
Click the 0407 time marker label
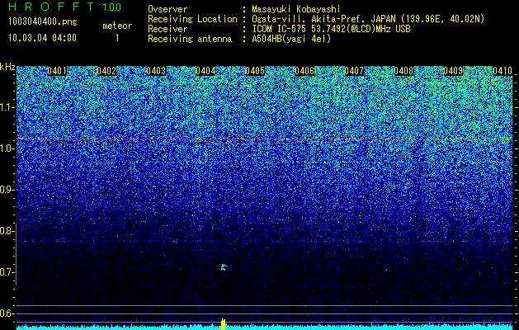354,71
